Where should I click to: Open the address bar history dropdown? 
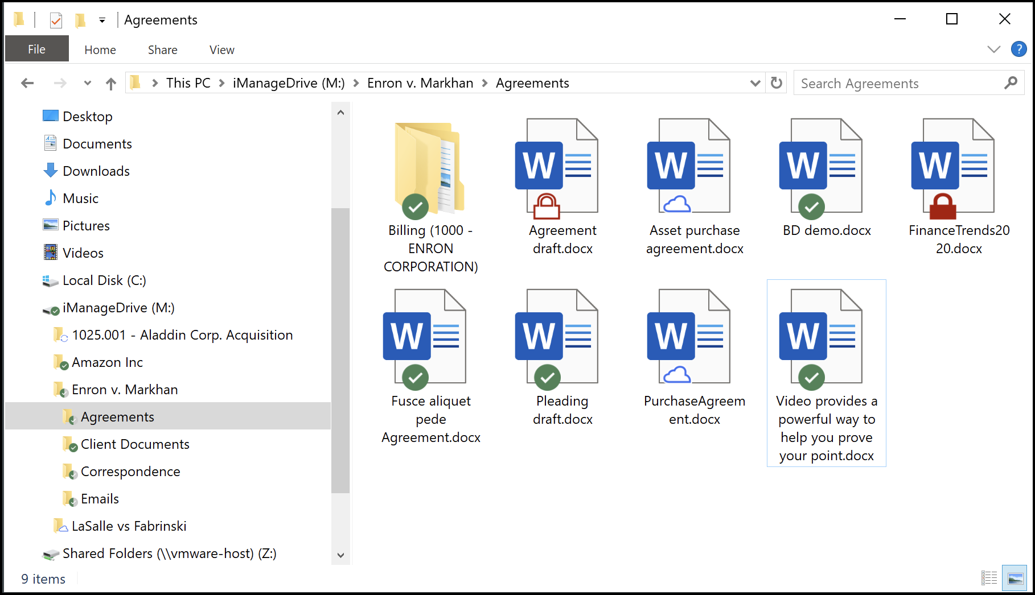pos(755,83)
